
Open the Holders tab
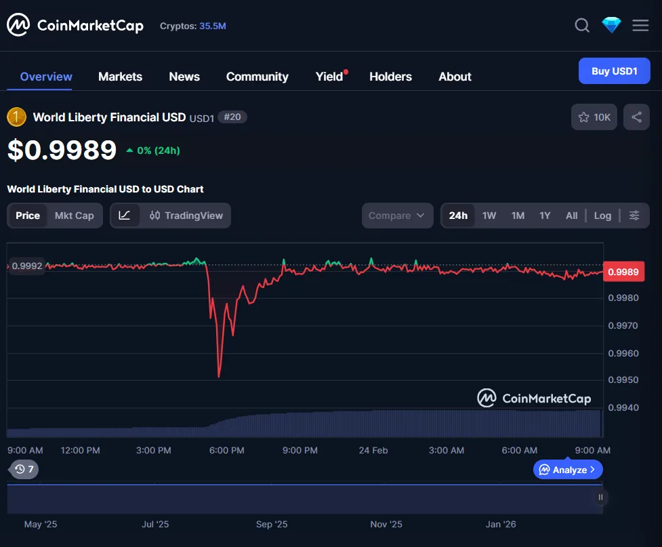[390, 77]
